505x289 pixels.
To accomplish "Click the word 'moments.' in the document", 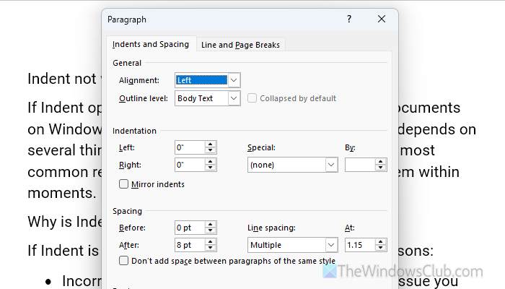I will click(x=62, y=193).
